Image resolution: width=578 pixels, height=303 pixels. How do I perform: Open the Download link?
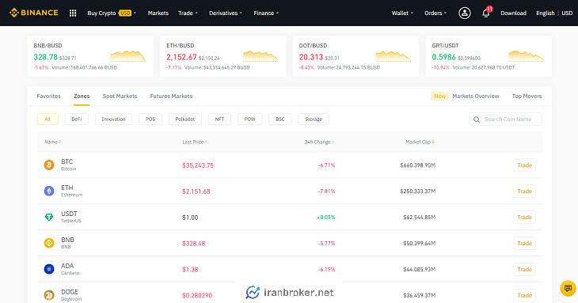[x=513, y=13]
